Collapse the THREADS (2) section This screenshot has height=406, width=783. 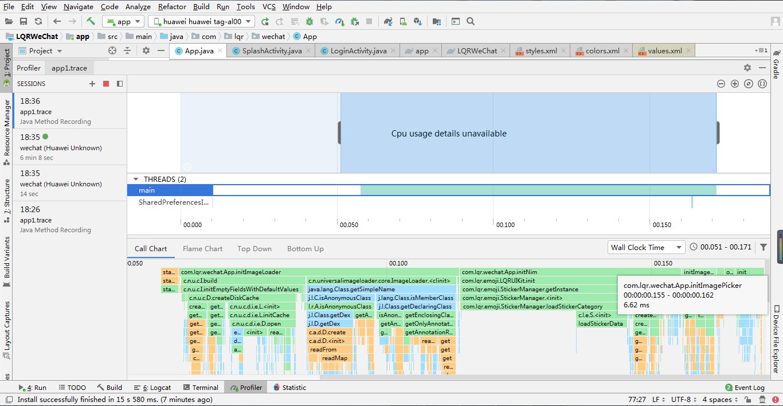point(136,179)
